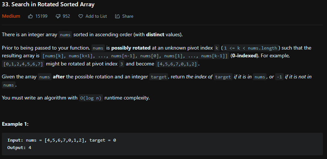Click the problem title Search in Rotated Sorted Array
327x159 pixels.
pyautogui.click(x=48, y=4)
